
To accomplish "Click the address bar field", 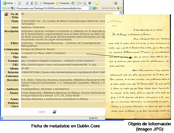I will [x=50, y=8].
